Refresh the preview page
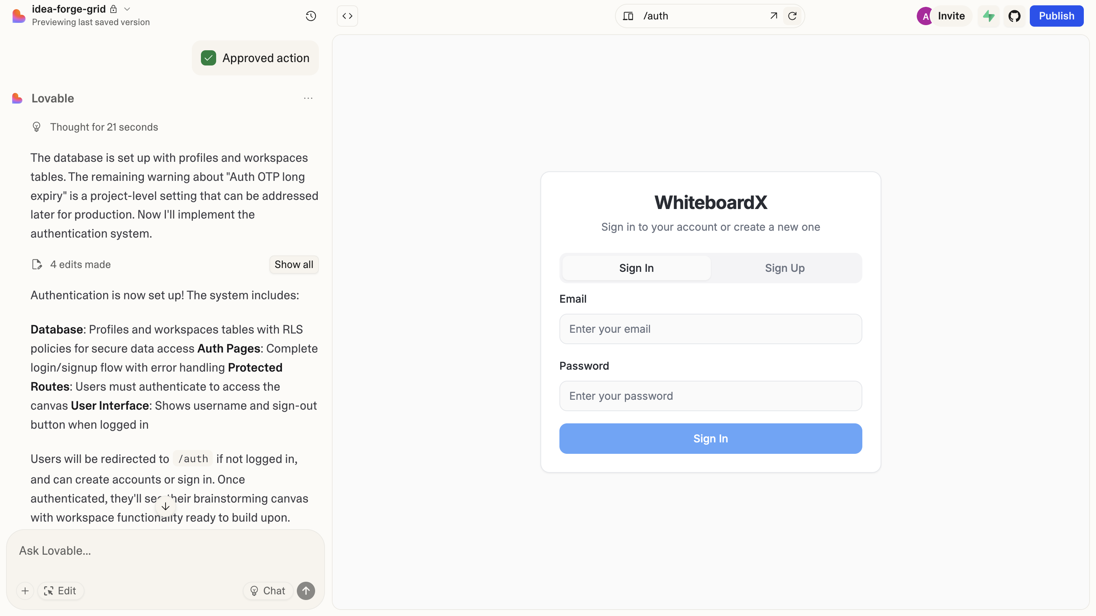 pos(792,16)
